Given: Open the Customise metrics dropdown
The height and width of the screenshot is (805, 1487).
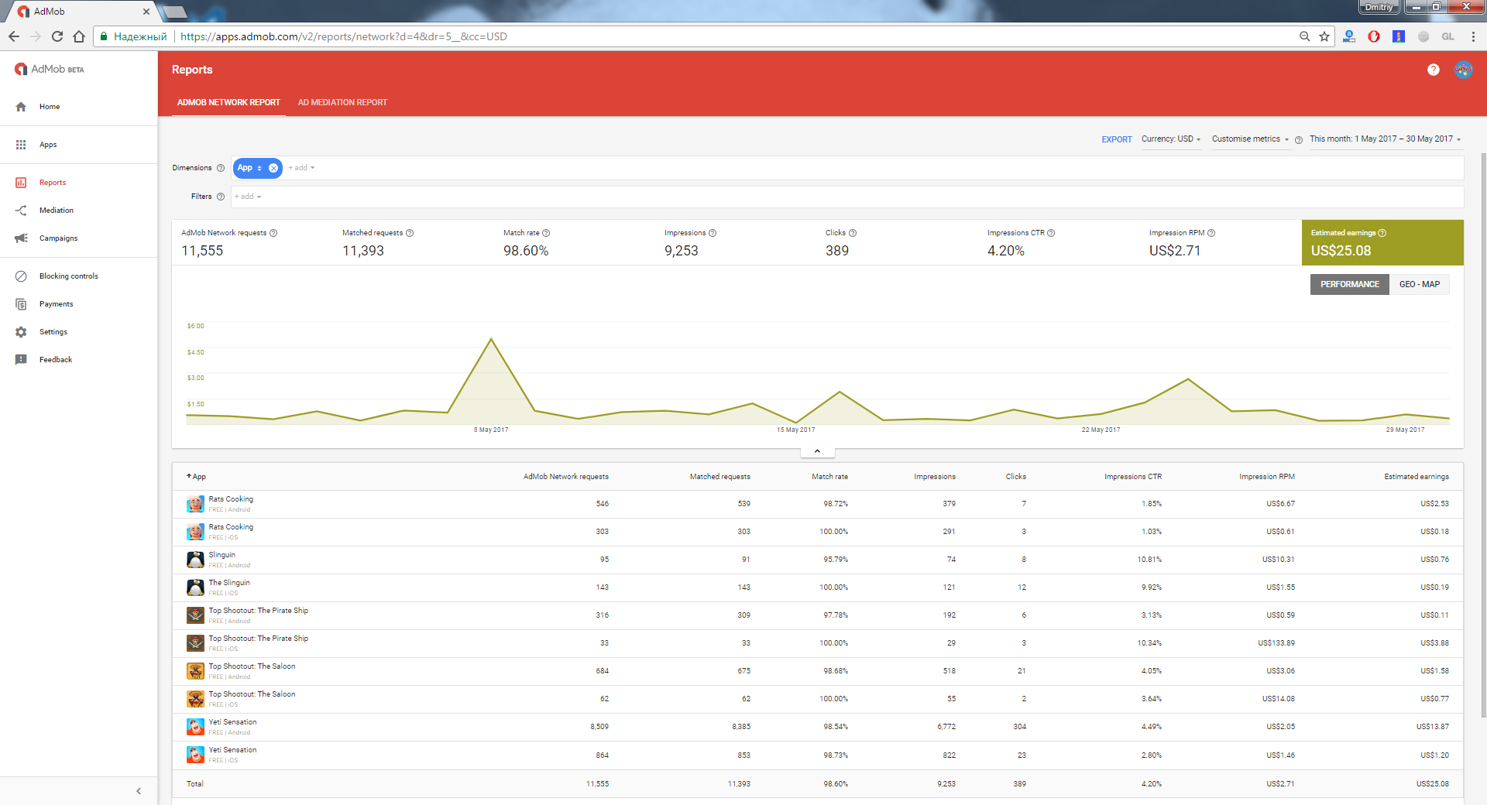Looking at the screenshot, I should (1250, 139).
